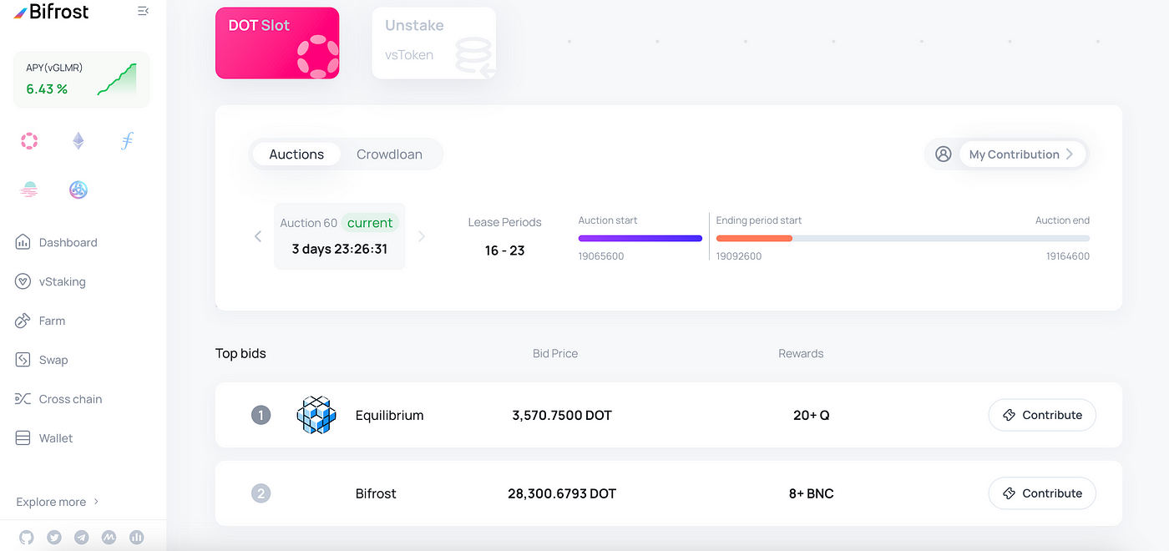Click the Equilibrium cube logo

pyautogui.click(x=316, y=415)
